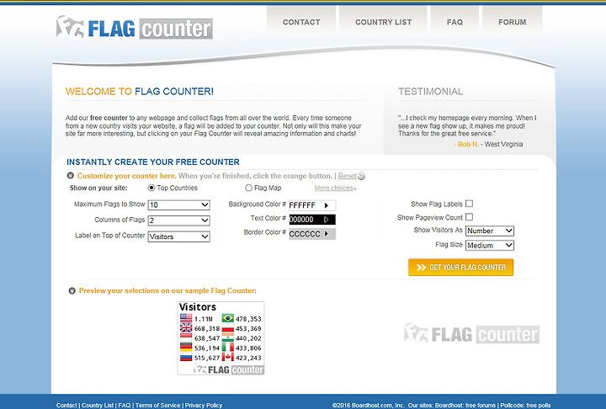Click the Brazil flag in the preview

pyautogui.click(x=227, y=319)
